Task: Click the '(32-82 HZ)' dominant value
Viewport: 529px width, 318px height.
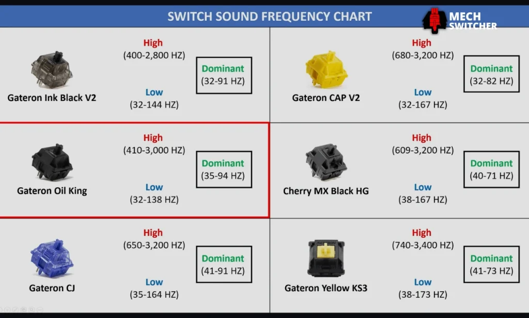Action: click(x=492, y=81)
